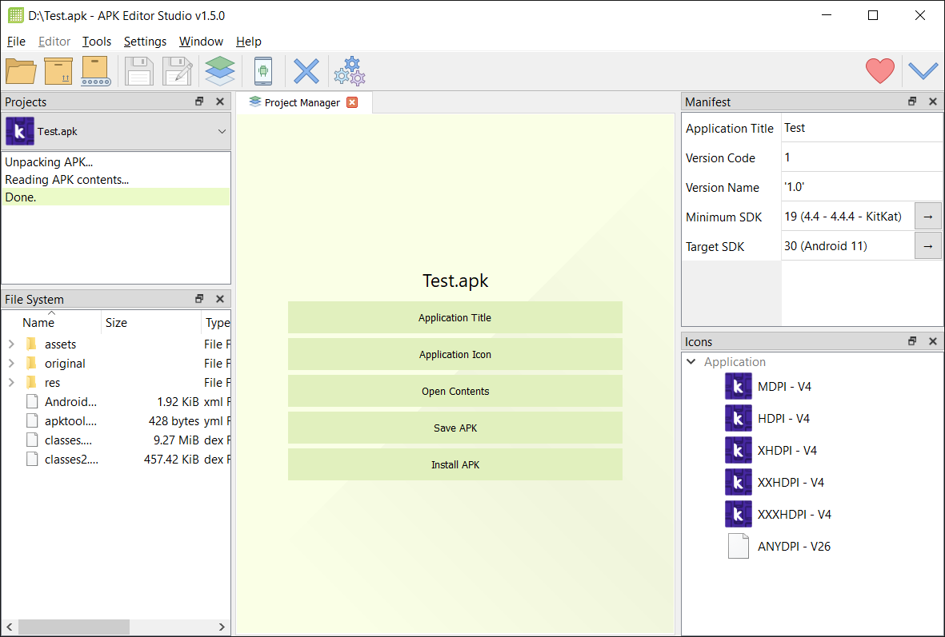Click the File System horizontal scrollbar thumb
Viewport: 945px width, 637px height.
tap(74, 627)
